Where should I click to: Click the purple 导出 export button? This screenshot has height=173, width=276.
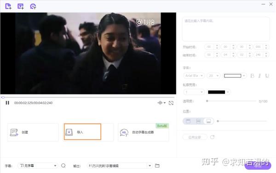point(258,166)
